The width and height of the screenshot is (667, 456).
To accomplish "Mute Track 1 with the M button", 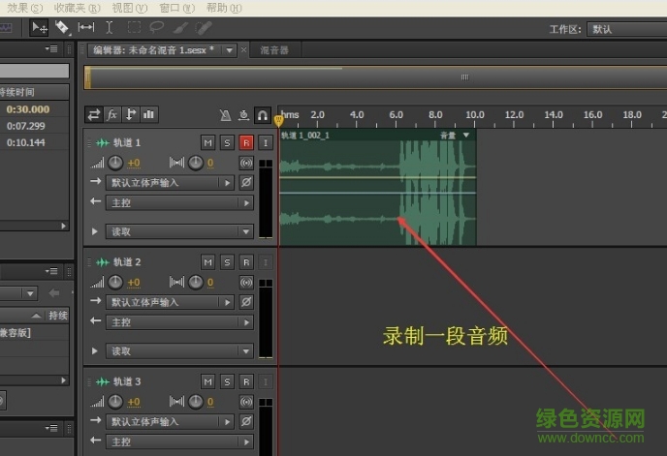I will pos(207,142).
